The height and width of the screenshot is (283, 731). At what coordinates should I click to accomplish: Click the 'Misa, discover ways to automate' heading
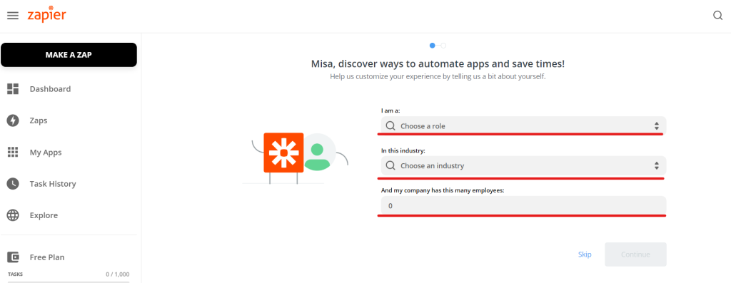pos(438,63)
